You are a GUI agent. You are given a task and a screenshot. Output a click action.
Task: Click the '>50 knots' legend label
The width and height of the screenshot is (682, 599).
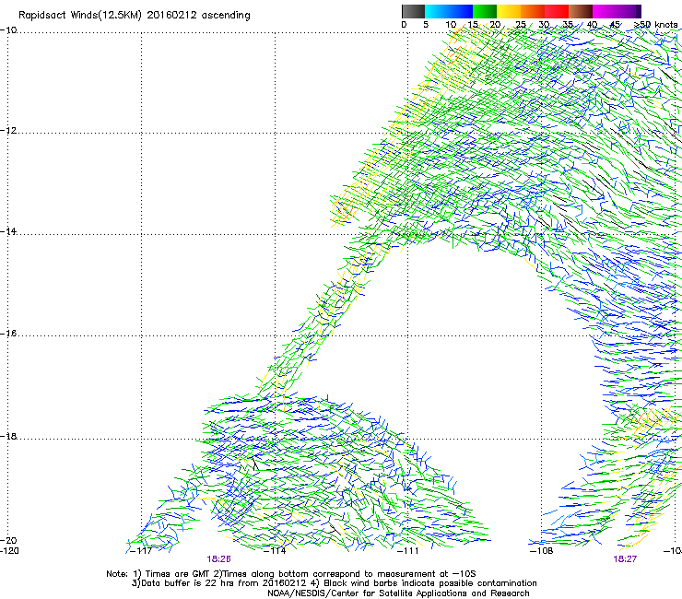pos(655,25)
